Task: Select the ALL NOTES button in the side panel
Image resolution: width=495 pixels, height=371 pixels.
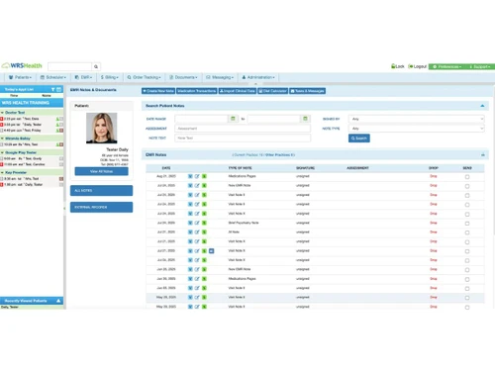Action: click(102, 191)
